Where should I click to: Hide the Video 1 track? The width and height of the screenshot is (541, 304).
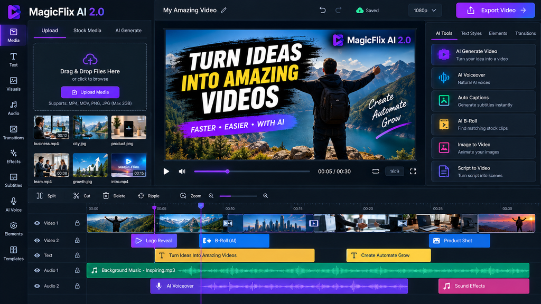click(37, 223)
